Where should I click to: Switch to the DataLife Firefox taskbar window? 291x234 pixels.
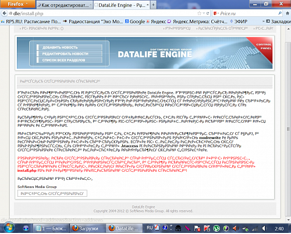[x=124, y=228]
